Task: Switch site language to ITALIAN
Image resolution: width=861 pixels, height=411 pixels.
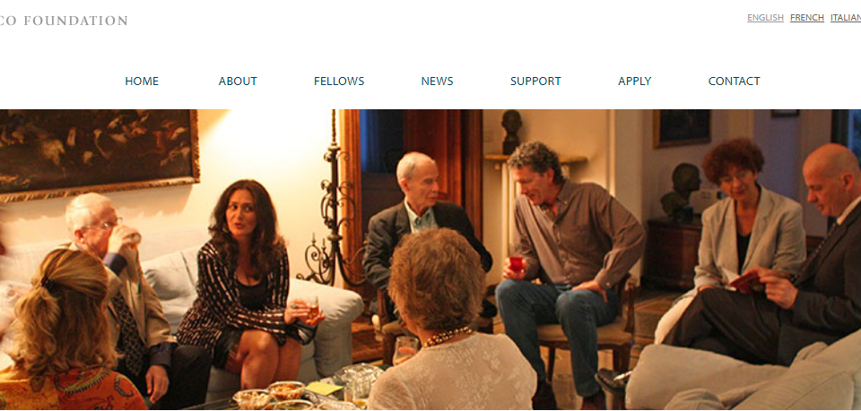Action: click(846, 18)
